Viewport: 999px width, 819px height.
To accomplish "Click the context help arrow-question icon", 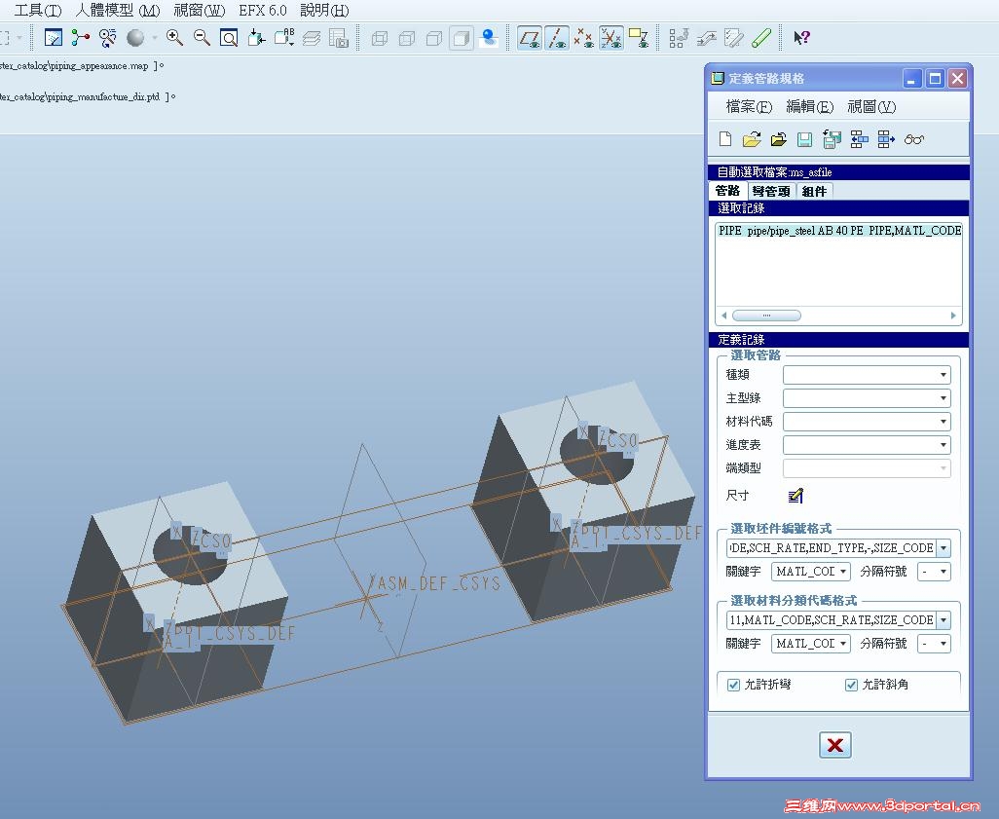I will pyautogui.click(x=801, y=38).
